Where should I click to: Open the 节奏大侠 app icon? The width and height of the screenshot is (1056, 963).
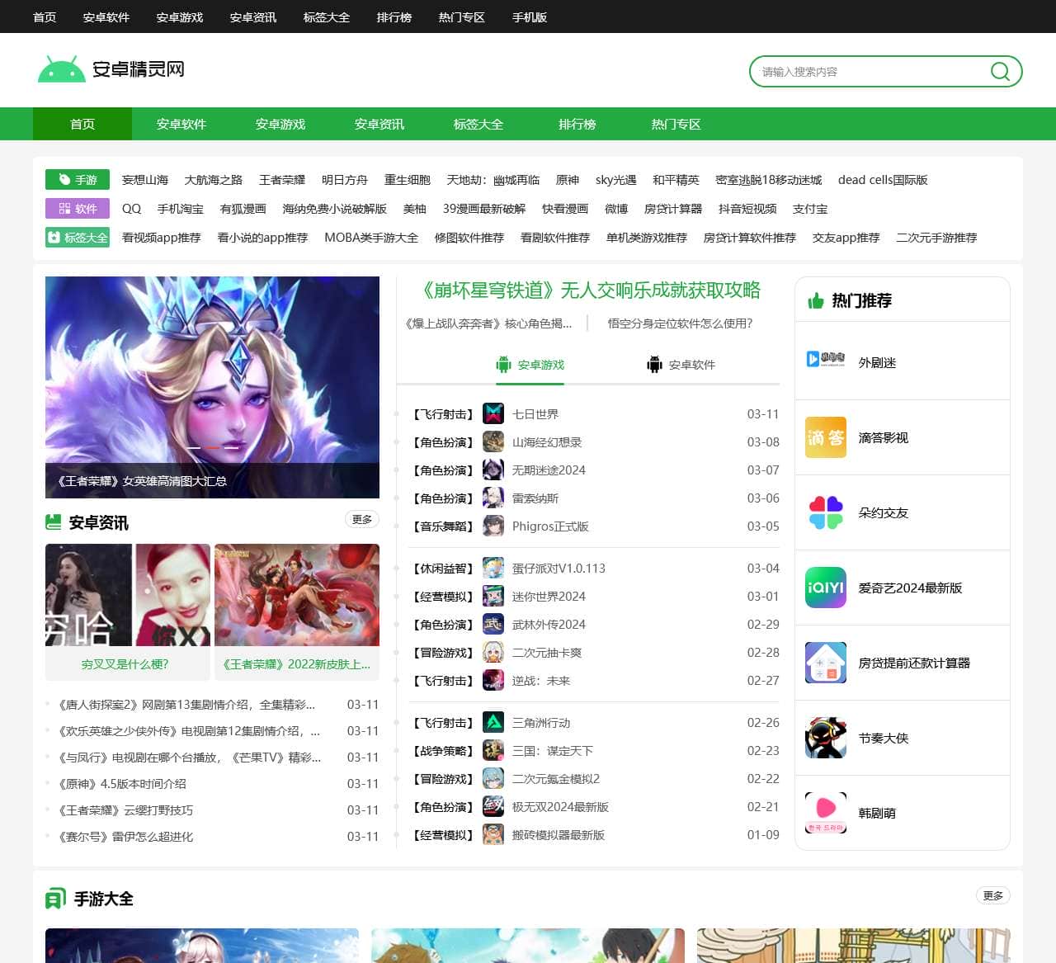click(826, 738)
